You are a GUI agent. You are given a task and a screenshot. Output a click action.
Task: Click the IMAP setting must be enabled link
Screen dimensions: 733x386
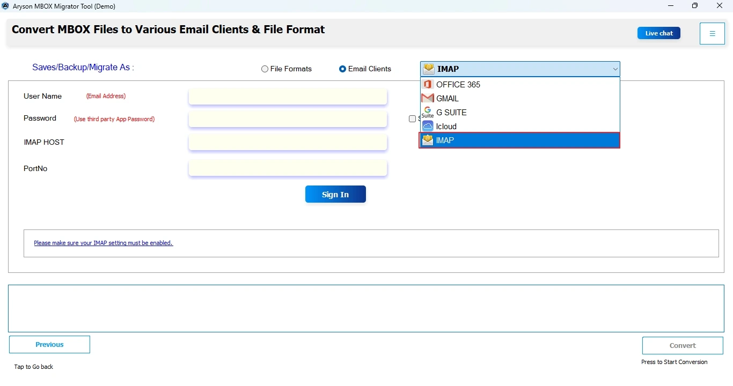(x=103, y=243)
